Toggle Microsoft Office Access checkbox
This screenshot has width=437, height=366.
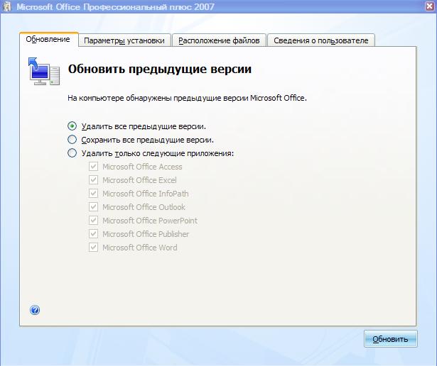tap(93, 166)
